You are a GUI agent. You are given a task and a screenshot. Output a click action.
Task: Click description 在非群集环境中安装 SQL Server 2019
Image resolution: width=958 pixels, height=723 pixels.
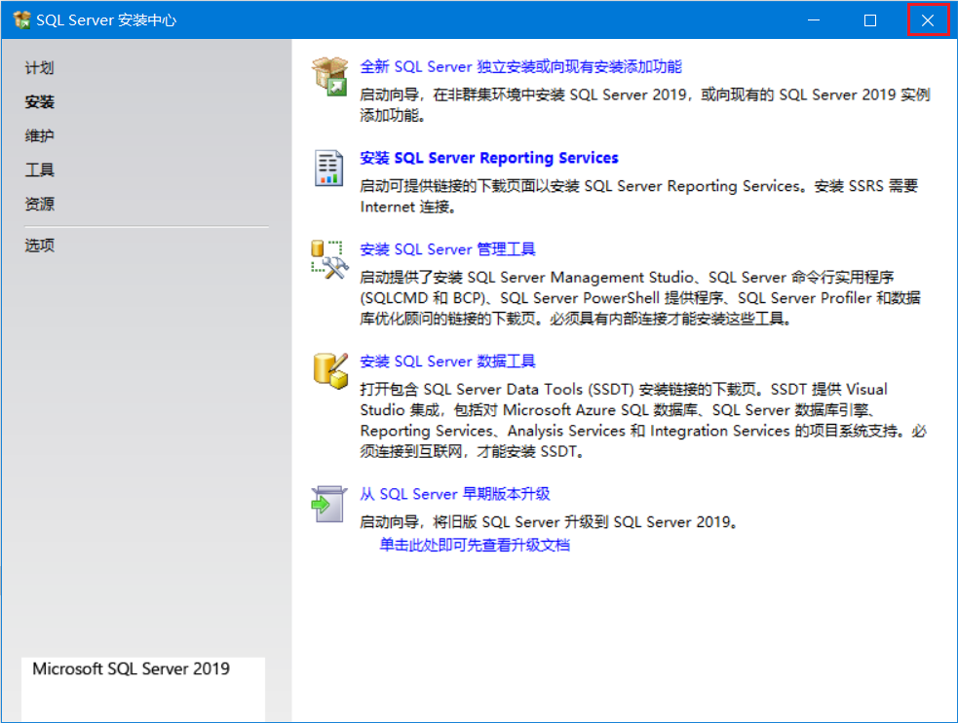(x=645, y=104)
